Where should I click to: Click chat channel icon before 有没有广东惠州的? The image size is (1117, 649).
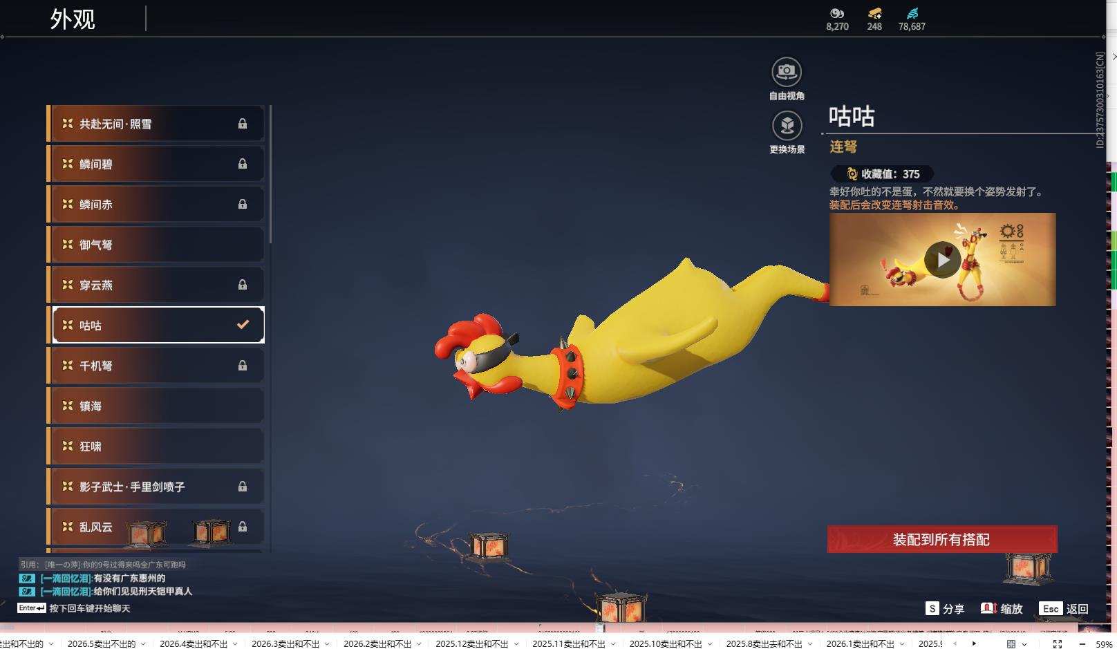(x=26, y=578)
